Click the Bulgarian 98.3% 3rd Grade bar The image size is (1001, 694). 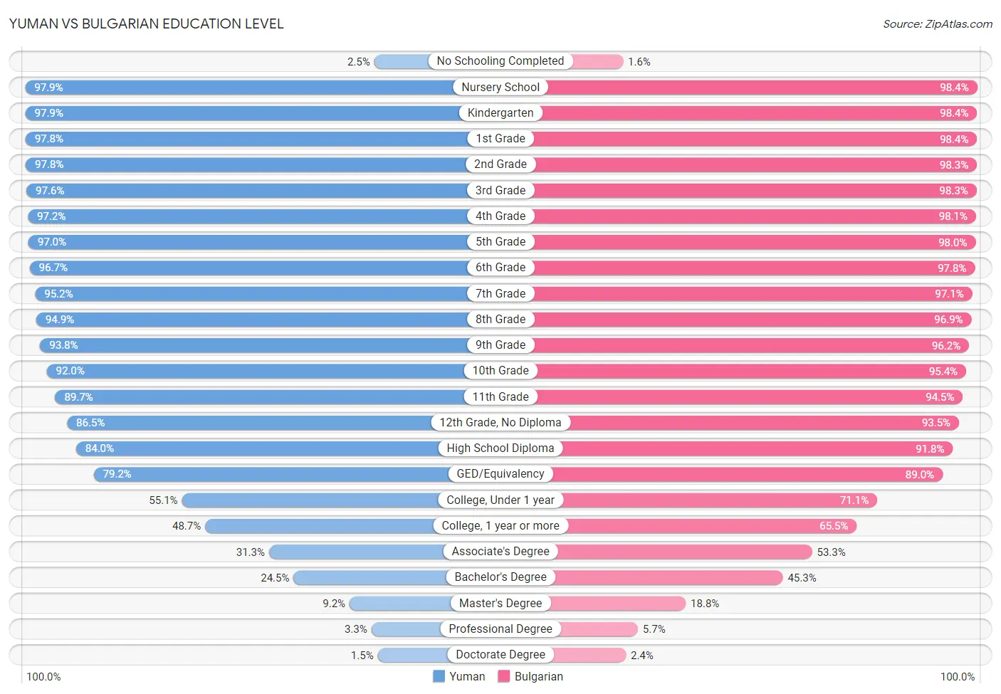(x=739, y=190)
